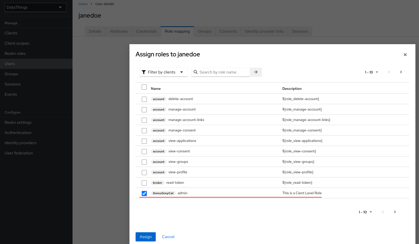Switch to the Consents tab

pyautogui.click(x=228, y=31)
